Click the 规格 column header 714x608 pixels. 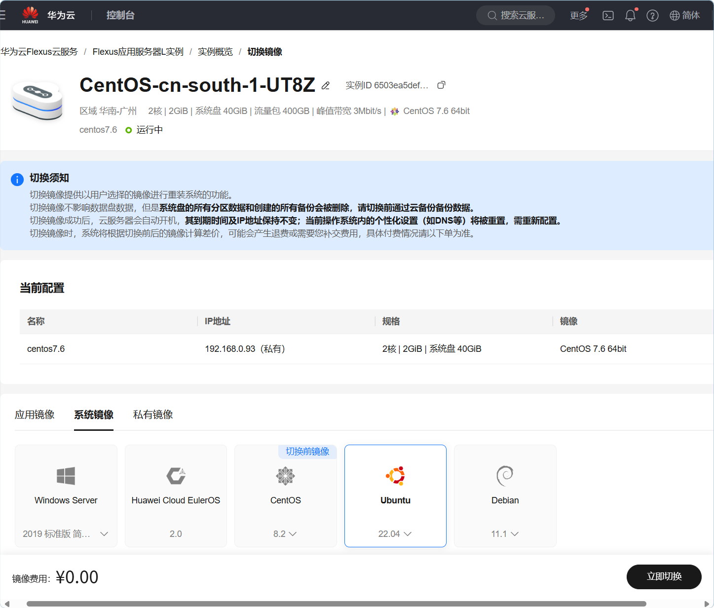391,321
